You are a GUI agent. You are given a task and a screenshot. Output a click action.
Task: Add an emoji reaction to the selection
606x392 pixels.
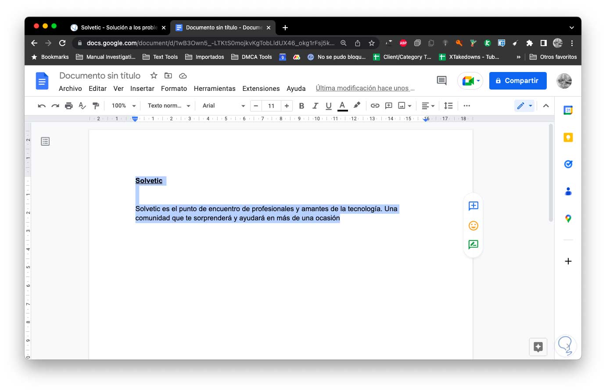473,226
